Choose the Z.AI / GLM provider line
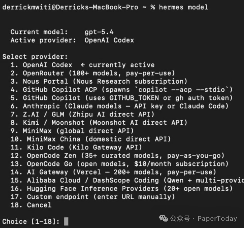The height and width of the screenshot is (228, 244). coord(88,115)
